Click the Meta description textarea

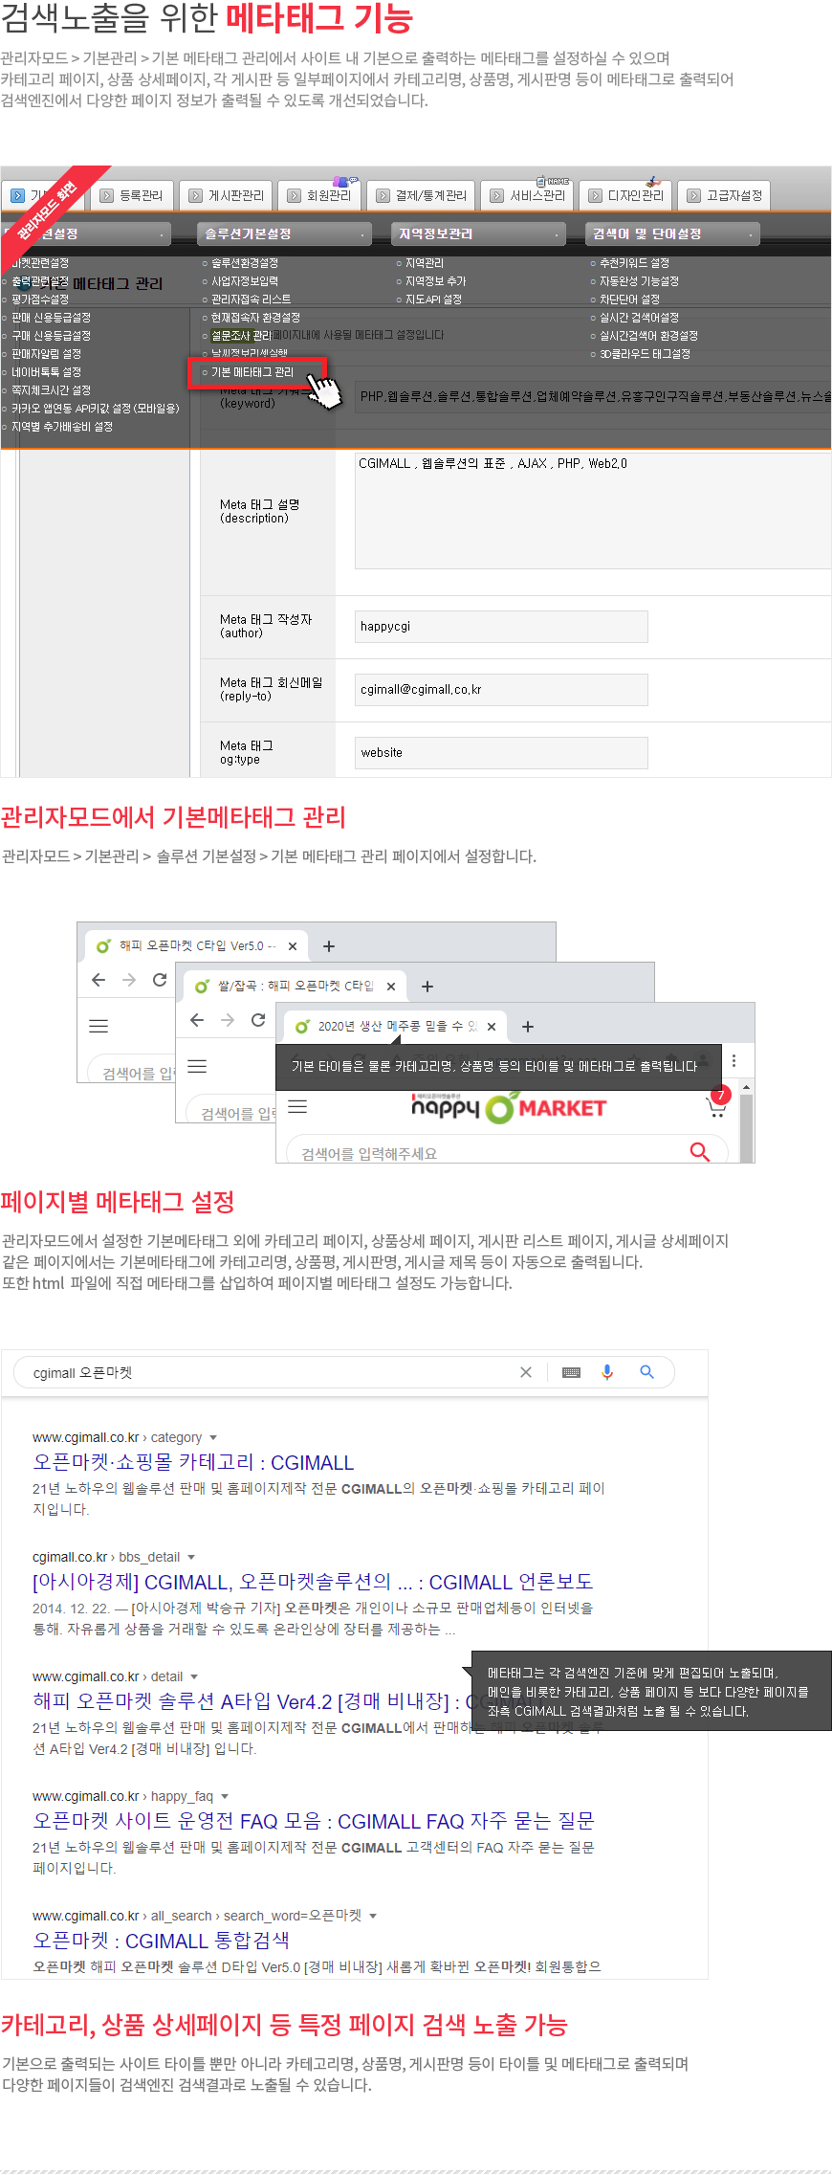click(x=593, y=511)
